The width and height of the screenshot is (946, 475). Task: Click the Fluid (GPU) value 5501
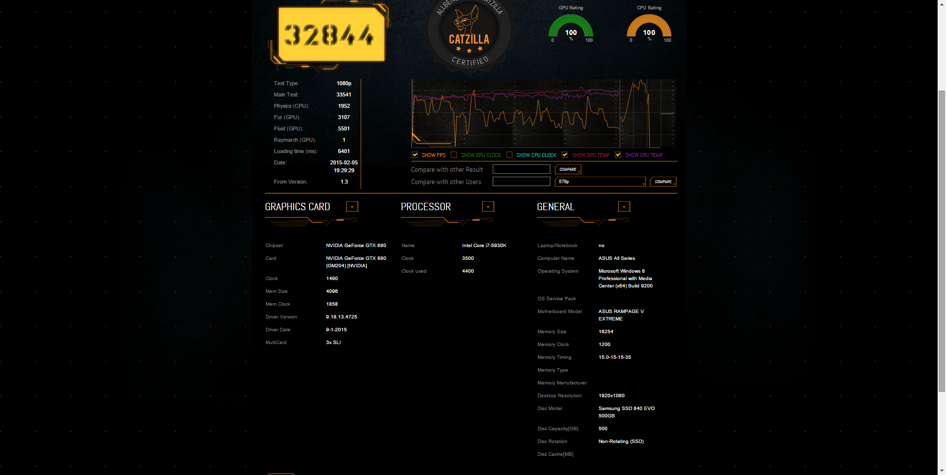[x=344, y=128]
